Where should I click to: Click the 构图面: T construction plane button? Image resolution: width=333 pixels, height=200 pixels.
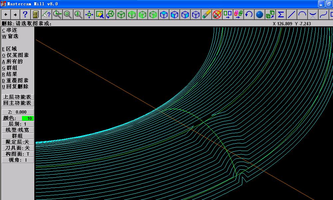coord(18,154)
